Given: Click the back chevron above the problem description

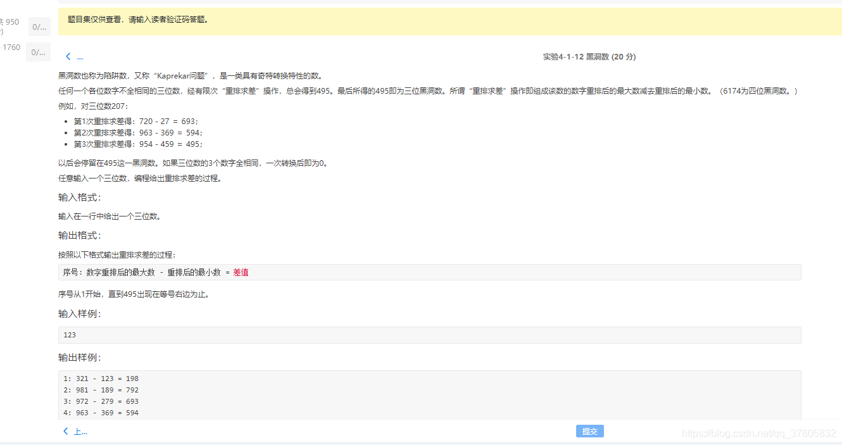Looking at the screenshot, I should click(x=68, y=56).
